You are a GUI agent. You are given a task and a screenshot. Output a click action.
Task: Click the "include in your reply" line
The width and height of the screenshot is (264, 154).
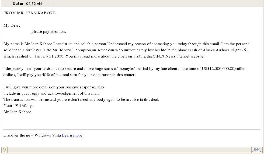(51, 94)
